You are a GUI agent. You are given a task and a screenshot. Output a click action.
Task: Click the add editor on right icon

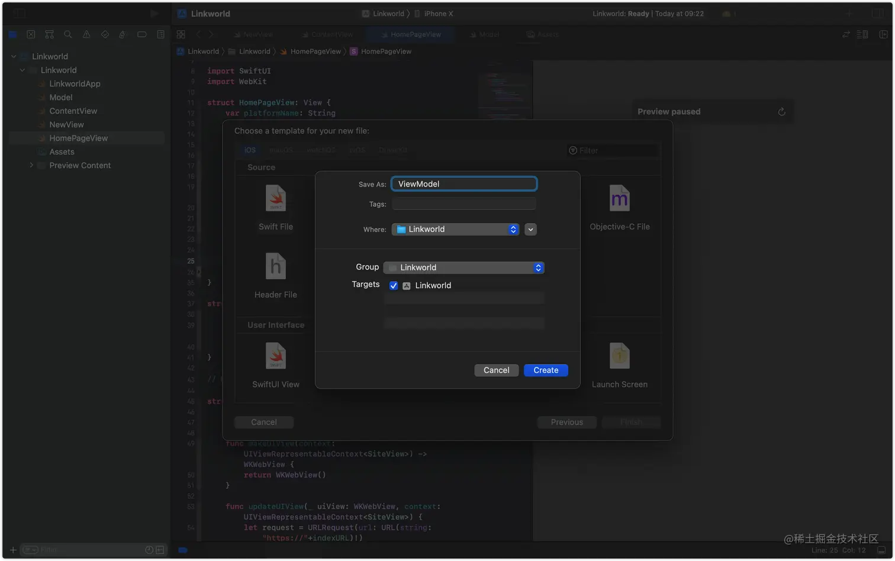883,34
